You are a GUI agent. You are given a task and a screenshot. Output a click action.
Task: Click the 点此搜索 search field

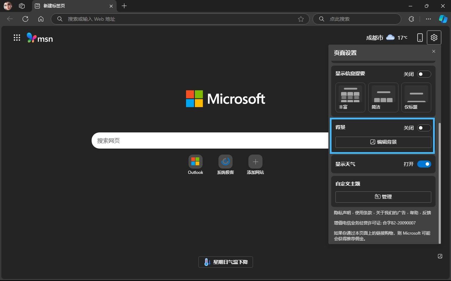click(x=357, y=19)
